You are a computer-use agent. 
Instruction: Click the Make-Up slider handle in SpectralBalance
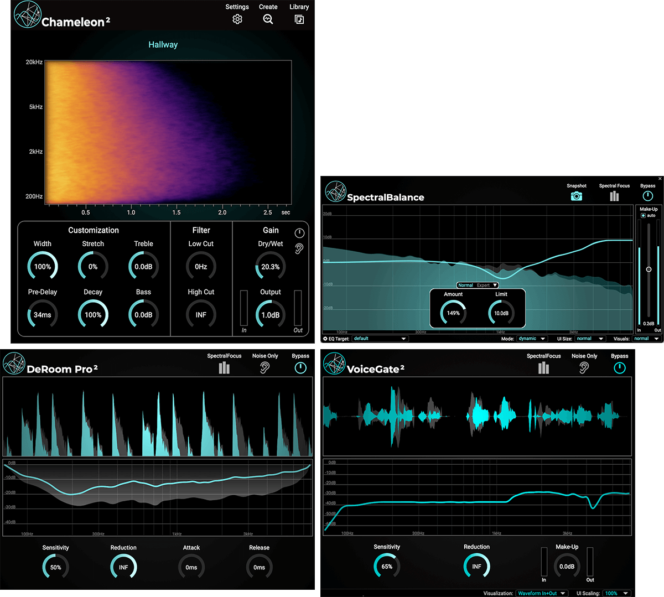click(649, 269)
